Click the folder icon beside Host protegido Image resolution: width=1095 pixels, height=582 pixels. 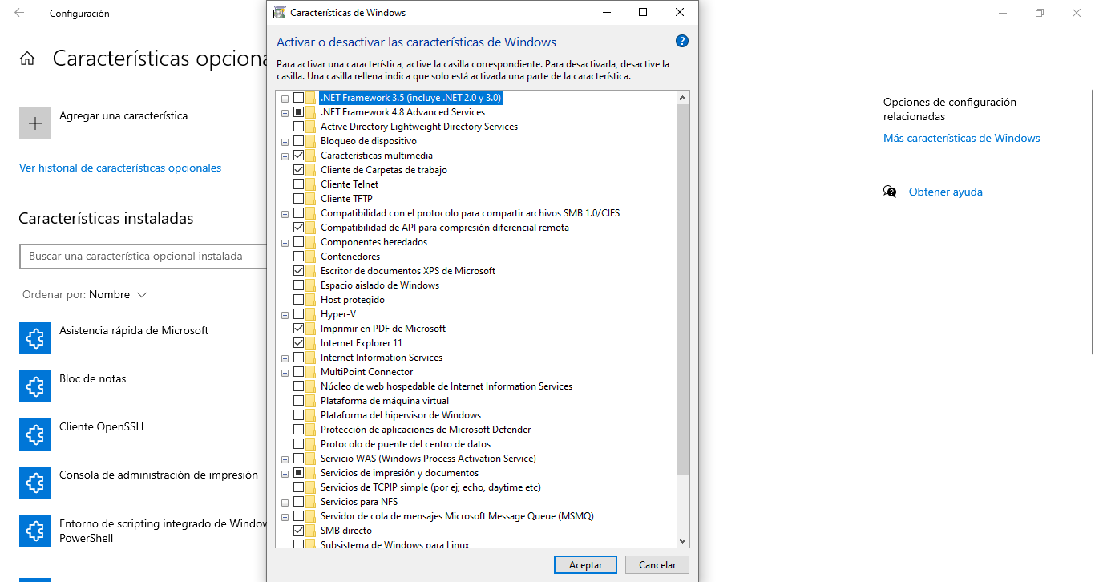tap(310, 300)
